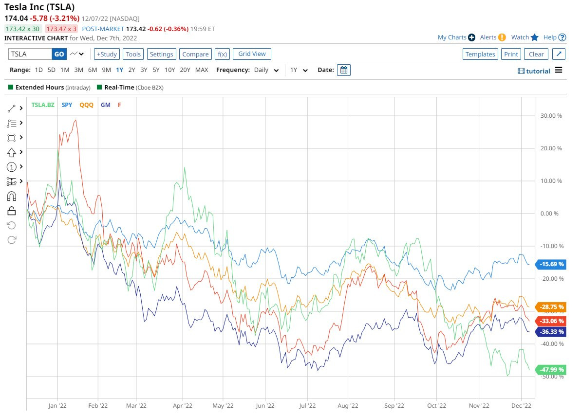The height and width of the screenshot is (414, 581).
Task: Open the measurement tool icon in sidebar
Action: pyautogui.click(x=12, y=181)
